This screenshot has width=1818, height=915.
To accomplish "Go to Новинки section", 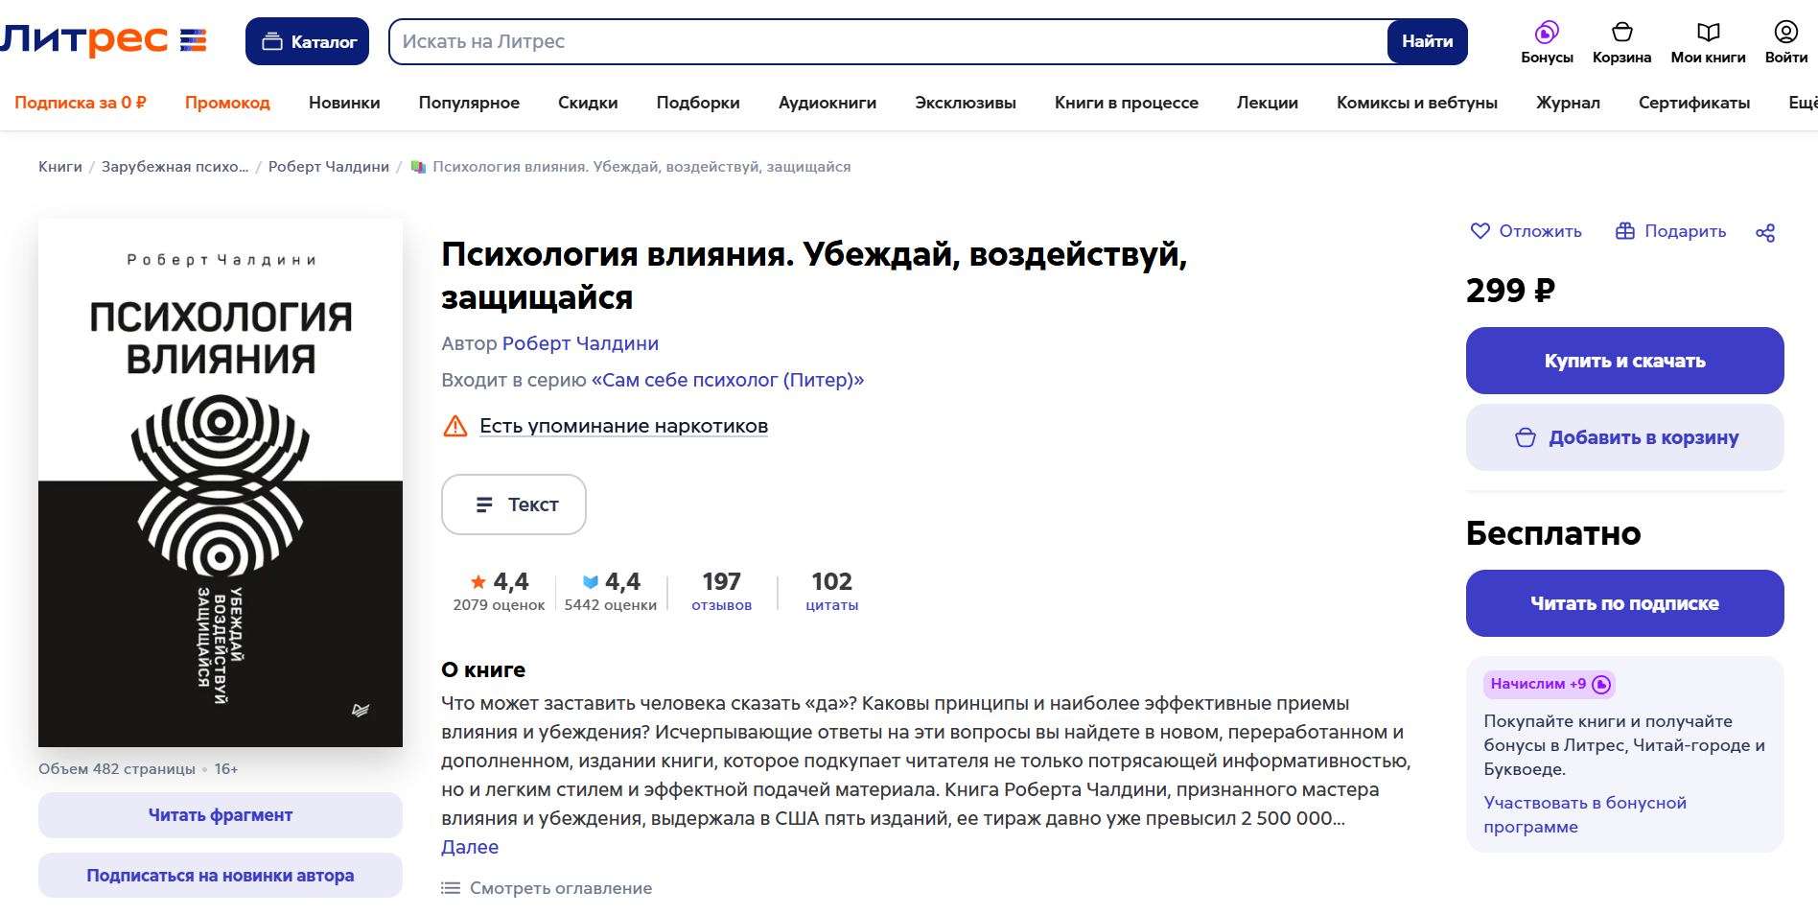I will click(344, 103).
